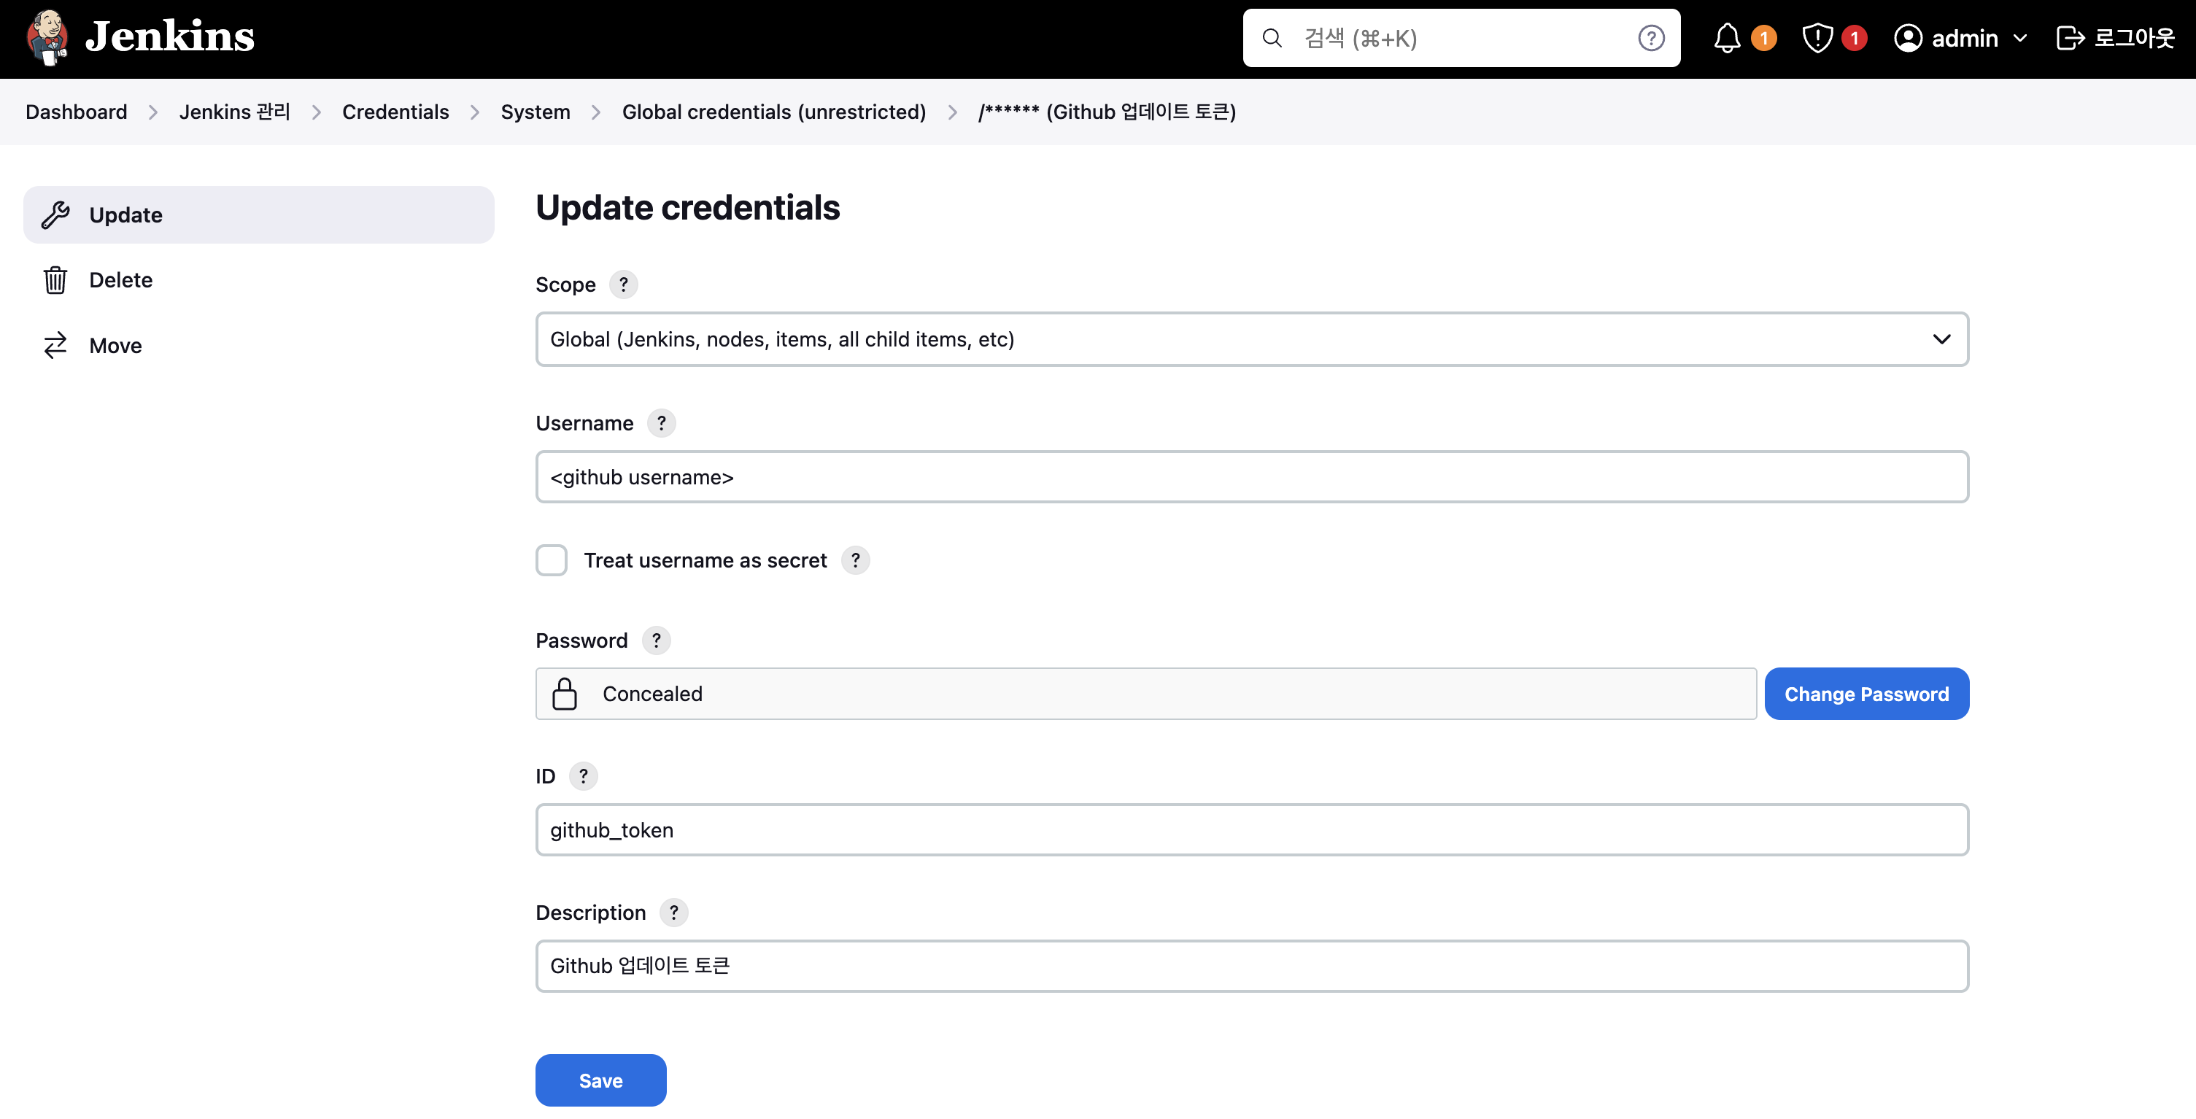Go to Global credentials (unrestricted) breadcrumb
Viewport: 2196px width, 1119px height.
773,112
